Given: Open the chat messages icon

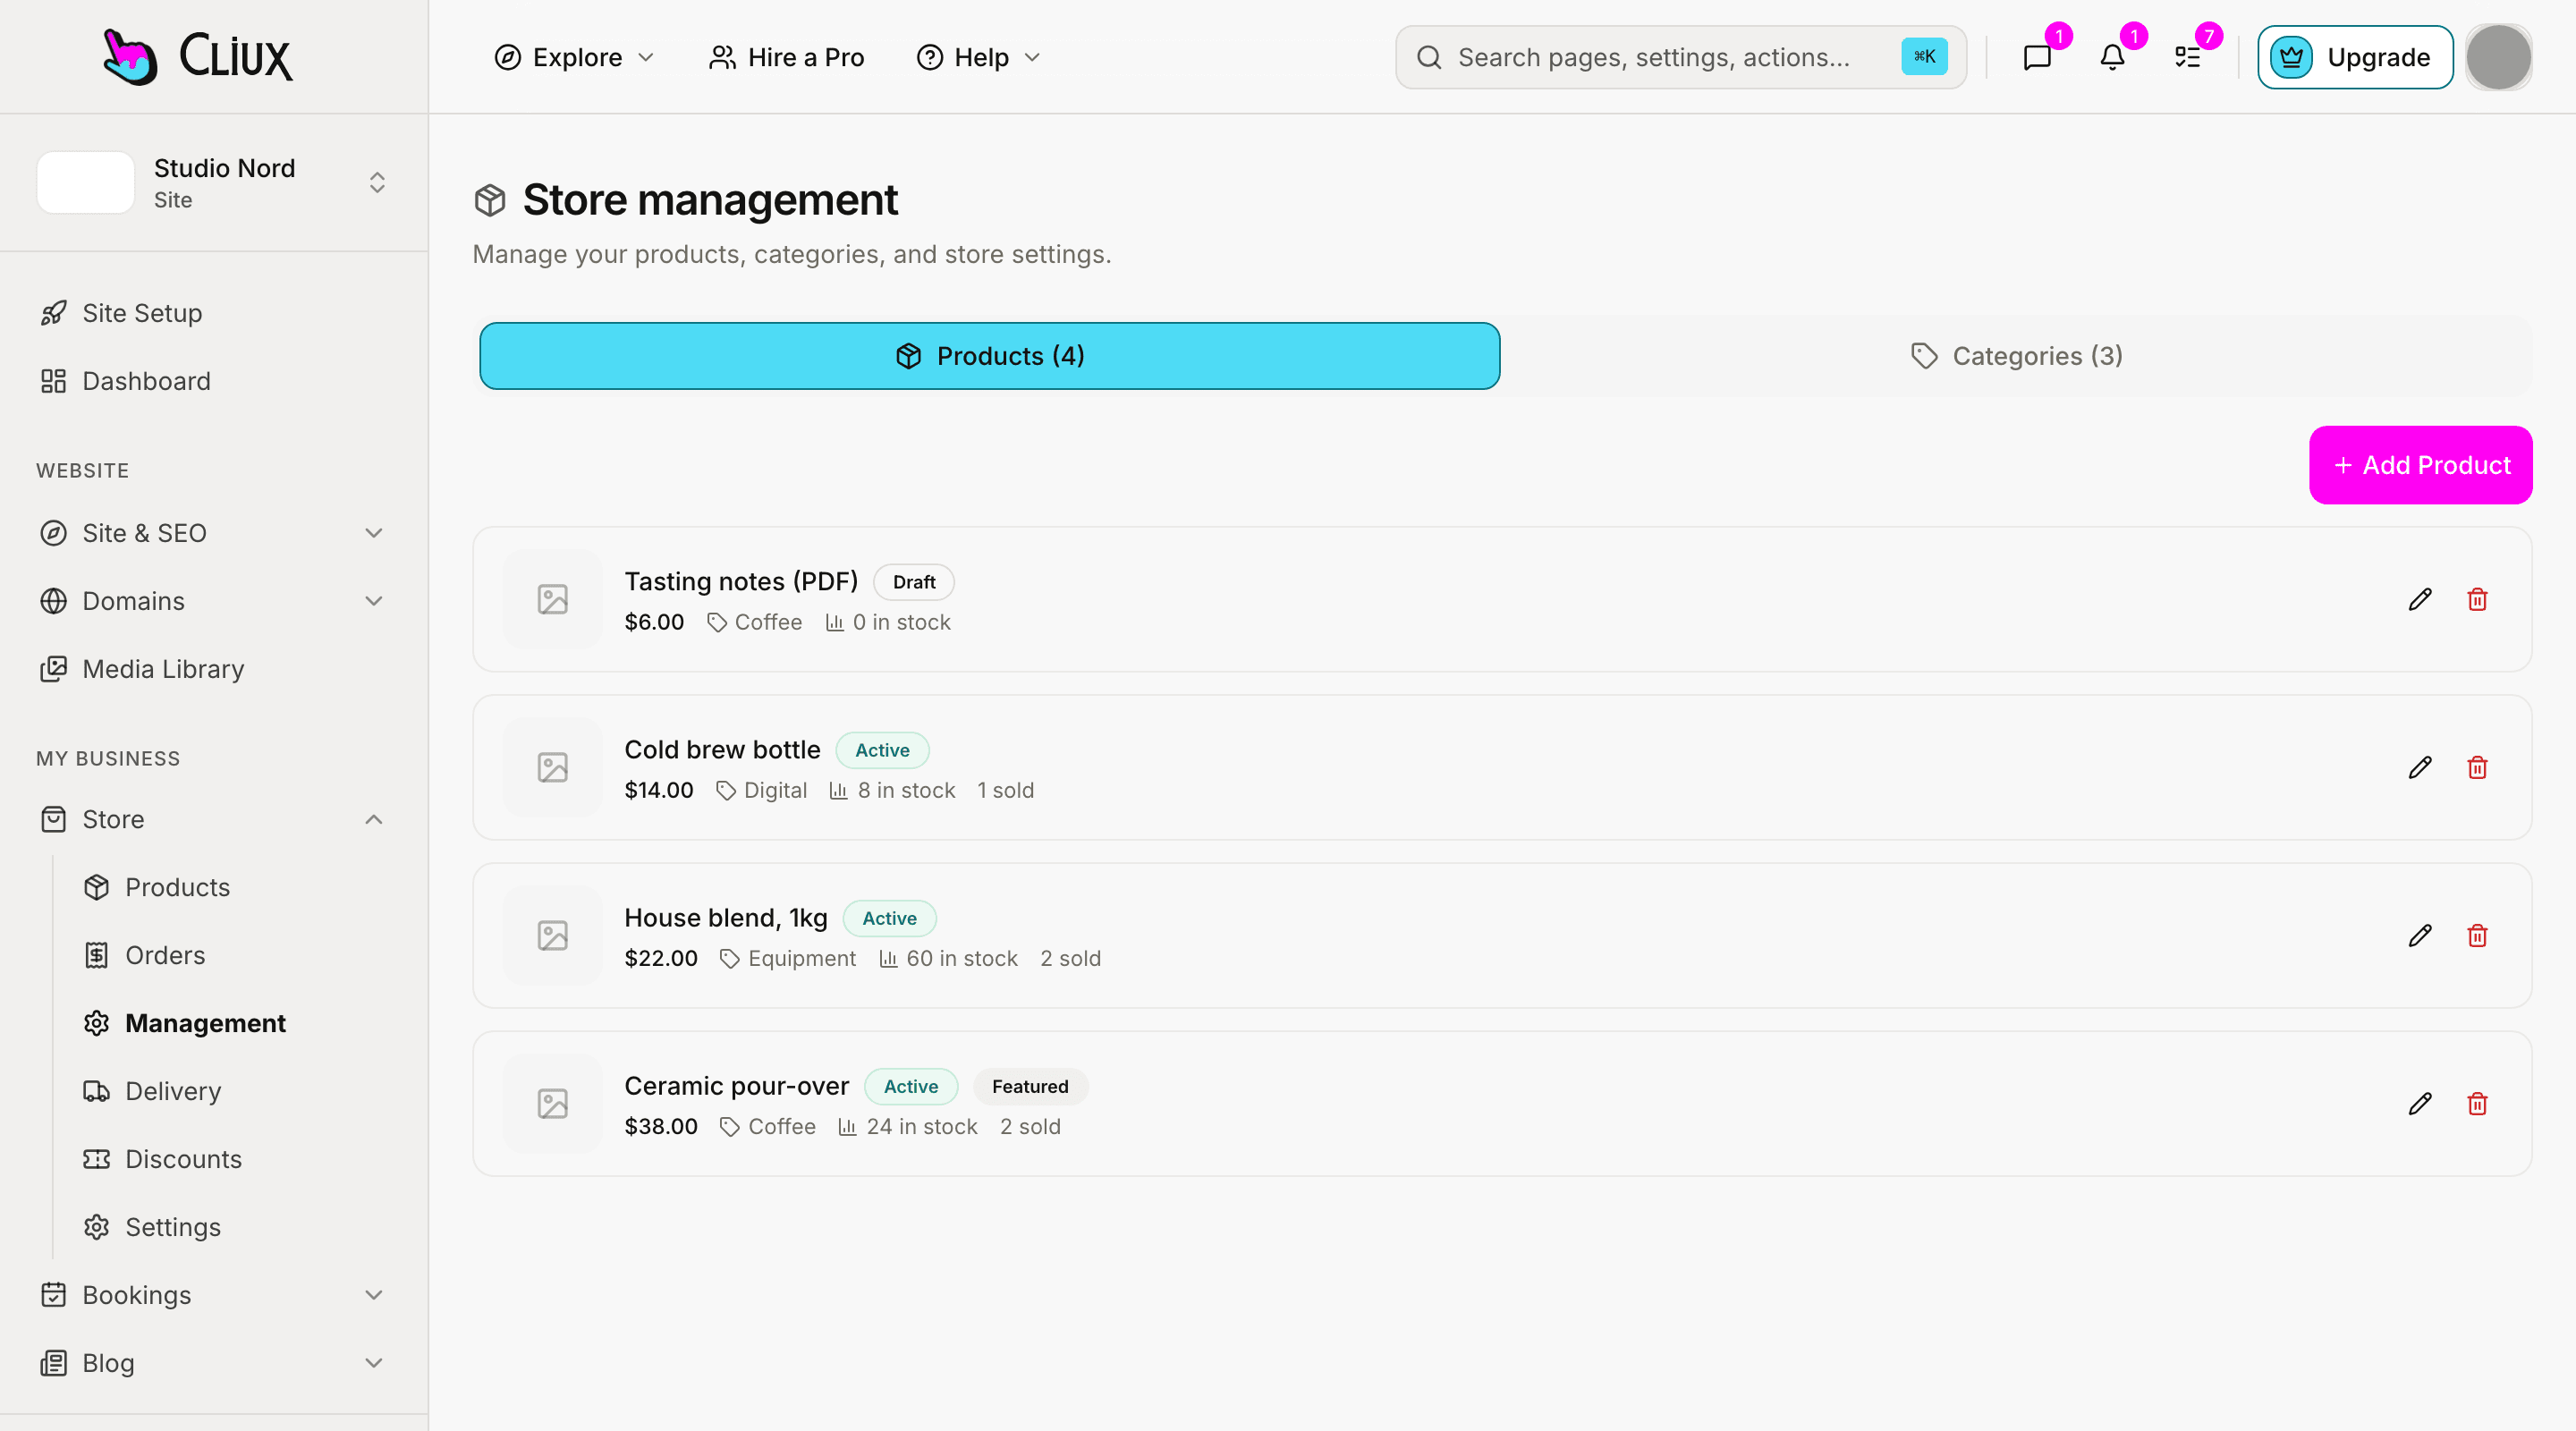Looking at the screenshot, I should coord(2037,57).
